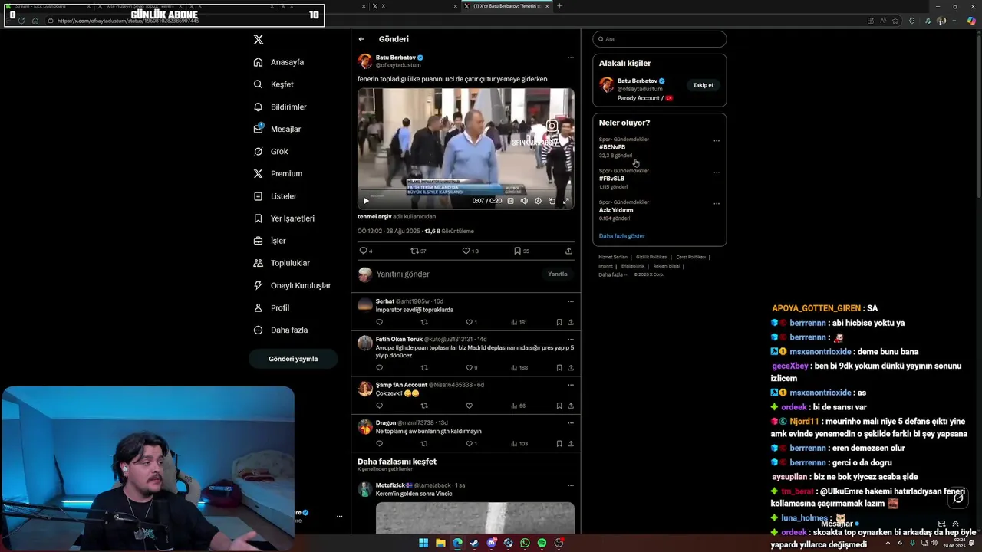This screenshot has height=552, width=982.
Task: Open Bildirimler notifications page
Action: [x=280, y=107]
